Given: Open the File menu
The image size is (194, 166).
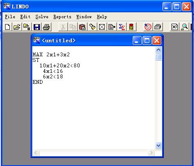Looking at the screenshot, I should click(x=10, y=17).
